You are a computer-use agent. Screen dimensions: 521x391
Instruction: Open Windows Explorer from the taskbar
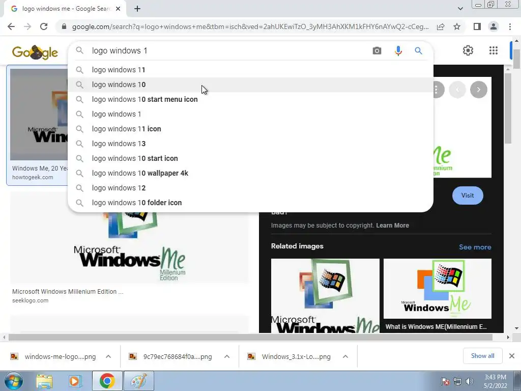pyautogui.click(x=44, y=381)
